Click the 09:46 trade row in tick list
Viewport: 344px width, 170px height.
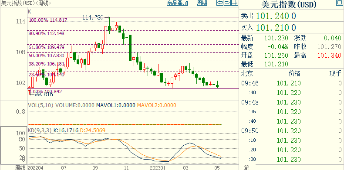click(291, 83)
